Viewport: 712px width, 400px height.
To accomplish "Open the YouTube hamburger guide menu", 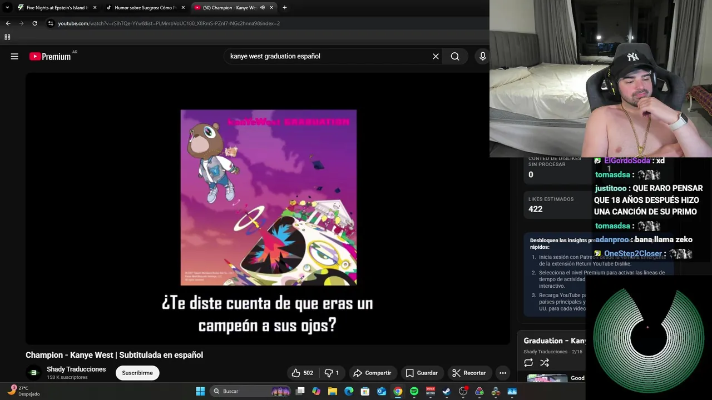I will (x=14, y=56).
